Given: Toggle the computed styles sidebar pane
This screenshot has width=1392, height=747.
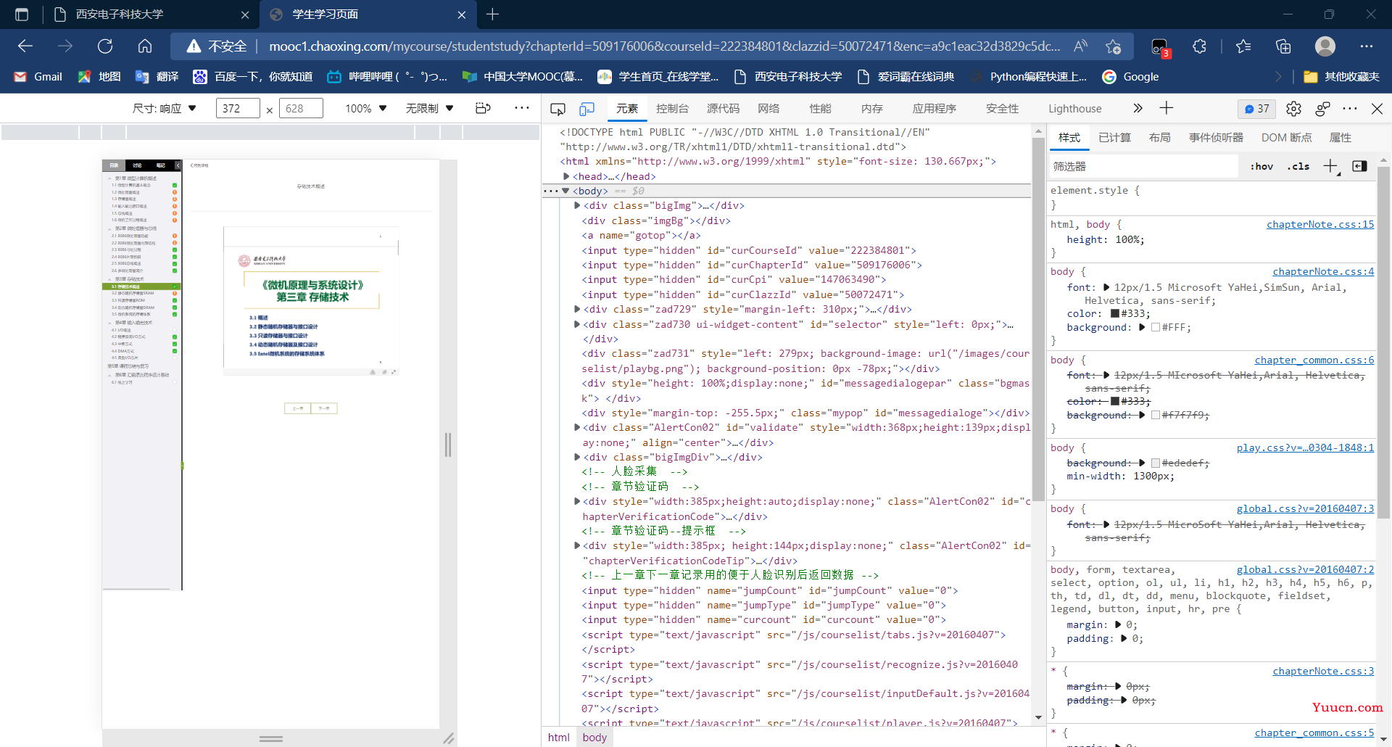Looking at the screenshot, I should click(x=1359, y=166).
